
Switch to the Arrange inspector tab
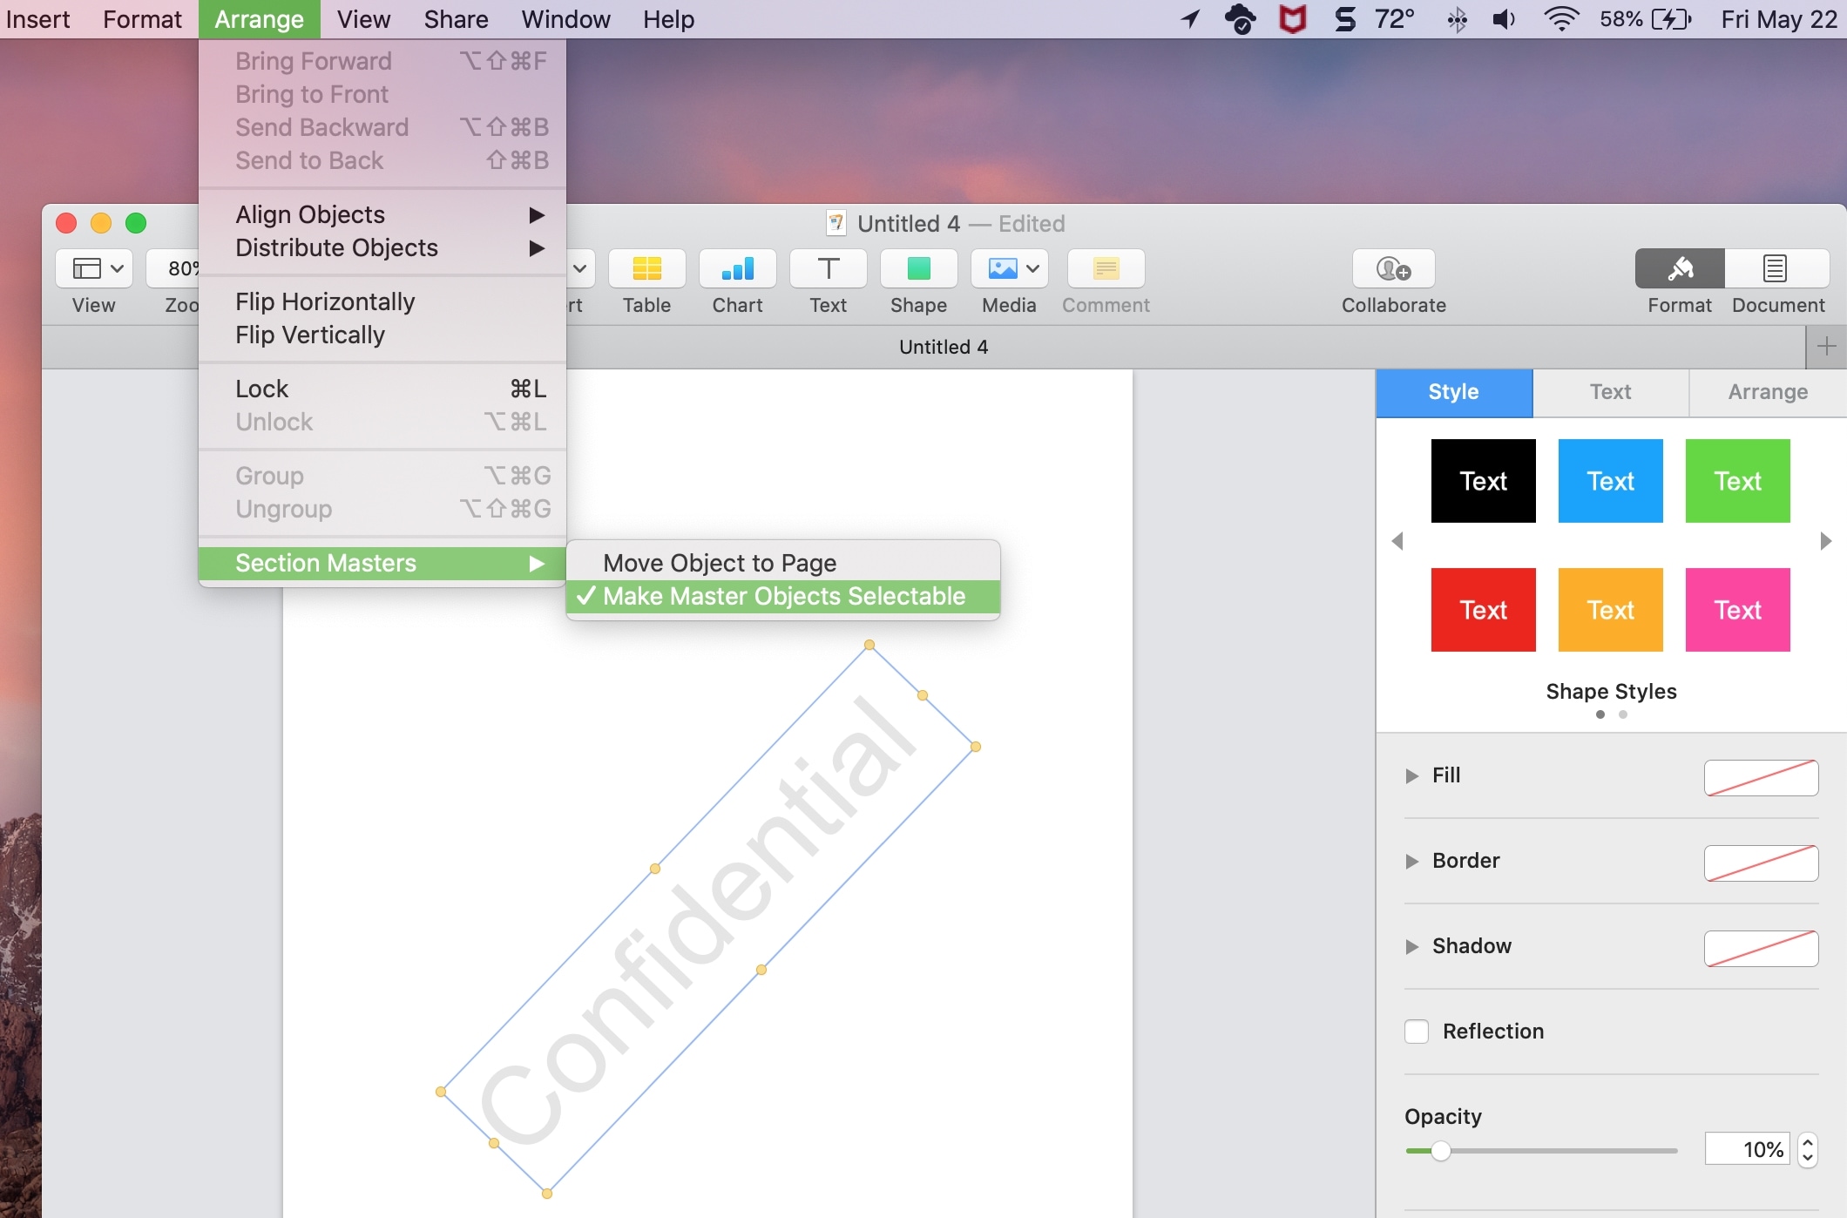(x=1768, y=392)
